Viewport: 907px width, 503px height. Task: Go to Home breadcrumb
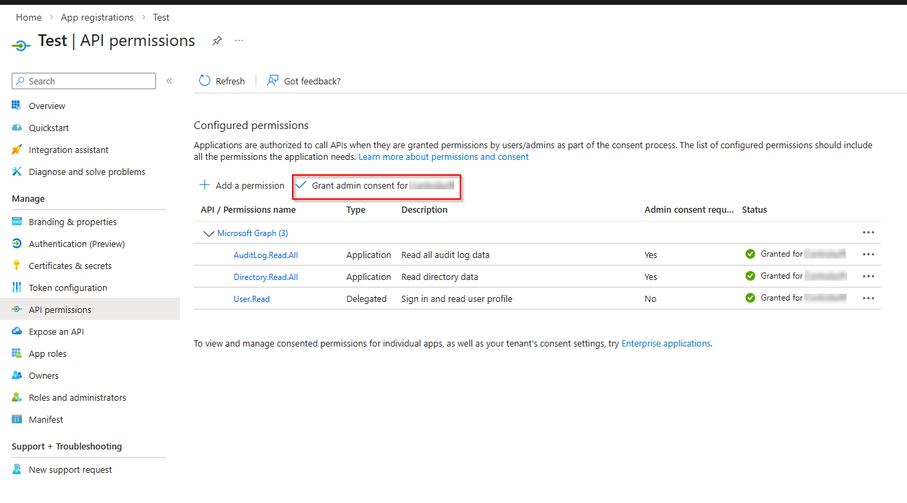pyautogui.click(x=29, y=17)
